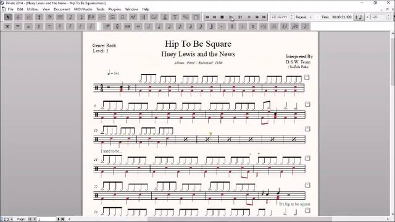
Task: Click the 'I used to be...' lyric cue
Action: pos(111,151)
